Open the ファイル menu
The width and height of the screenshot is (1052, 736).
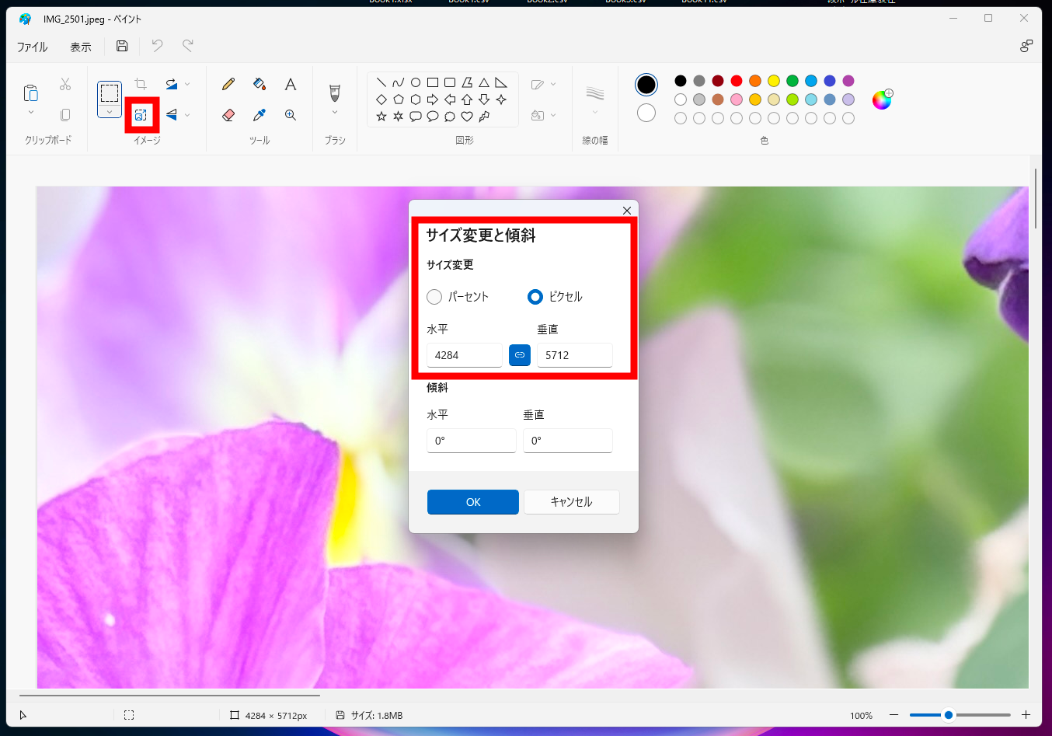[x=33, y=47]
